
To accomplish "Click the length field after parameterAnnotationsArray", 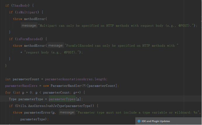I will click(100, 79).
